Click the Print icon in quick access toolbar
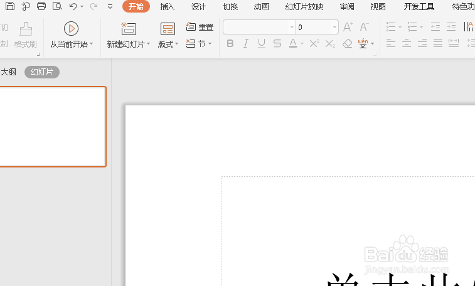The width and height of the screenshot is (475, 286). [x=41, y=6]
